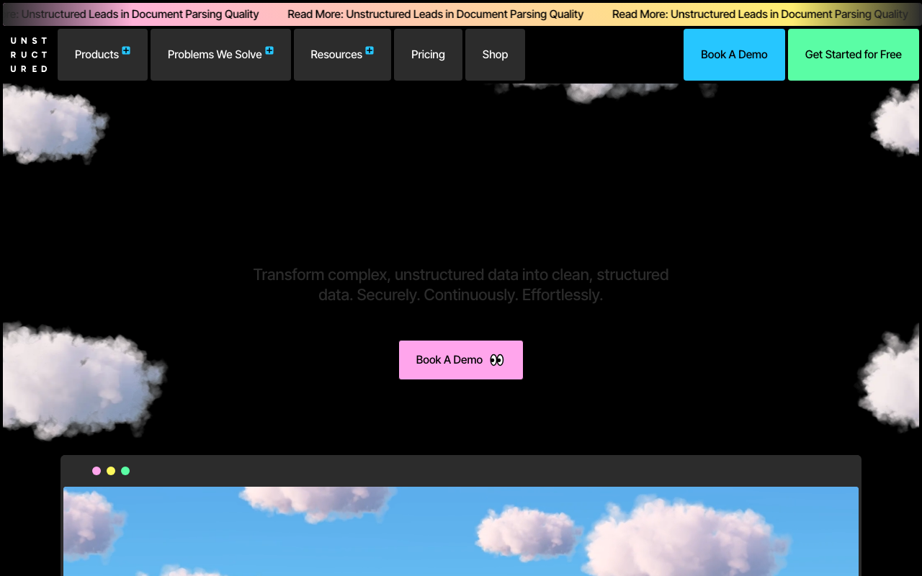
Task: Click the eyes emoji on Book A Demo
Action: click(x=497, y=360)
